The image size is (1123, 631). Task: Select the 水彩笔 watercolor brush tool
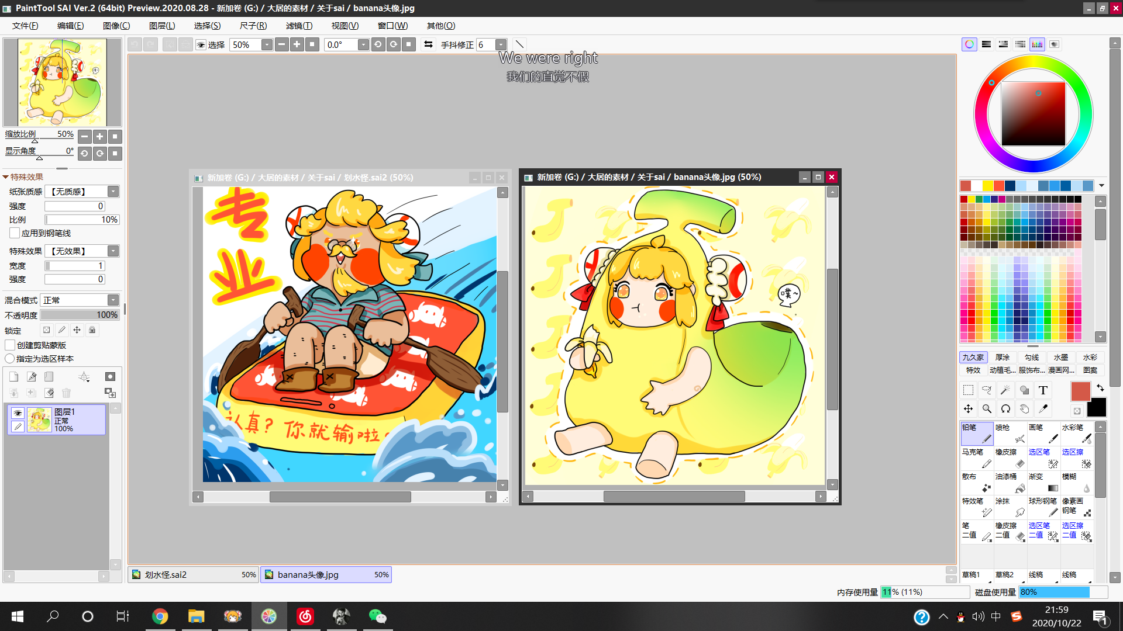1077,434
